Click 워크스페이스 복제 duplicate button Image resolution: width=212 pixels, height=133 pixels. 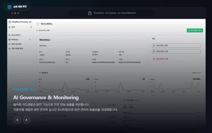pyautogui.click(x=176, y=52)
